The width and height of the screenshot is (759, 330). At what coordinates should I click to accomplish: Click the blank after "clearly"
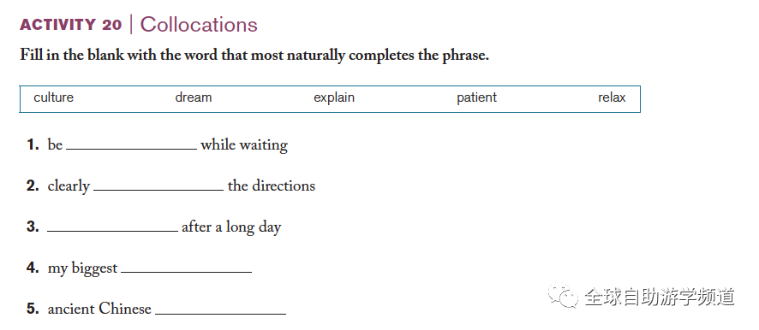(x=158, y=188)
